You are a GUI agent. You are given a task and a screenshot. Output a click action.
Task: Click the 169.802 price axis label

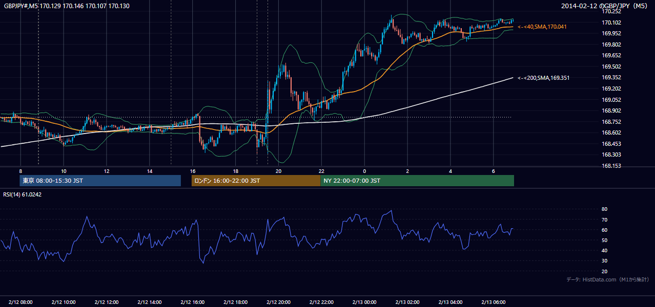coord(612,45)
